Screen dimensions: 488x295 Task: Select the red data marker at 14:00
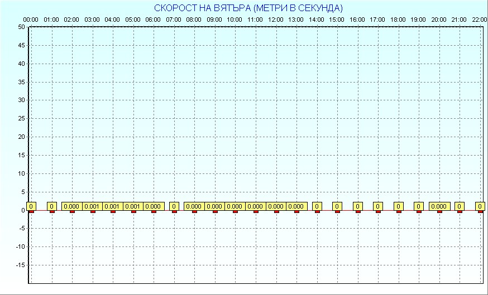click(x=317, y=211)
